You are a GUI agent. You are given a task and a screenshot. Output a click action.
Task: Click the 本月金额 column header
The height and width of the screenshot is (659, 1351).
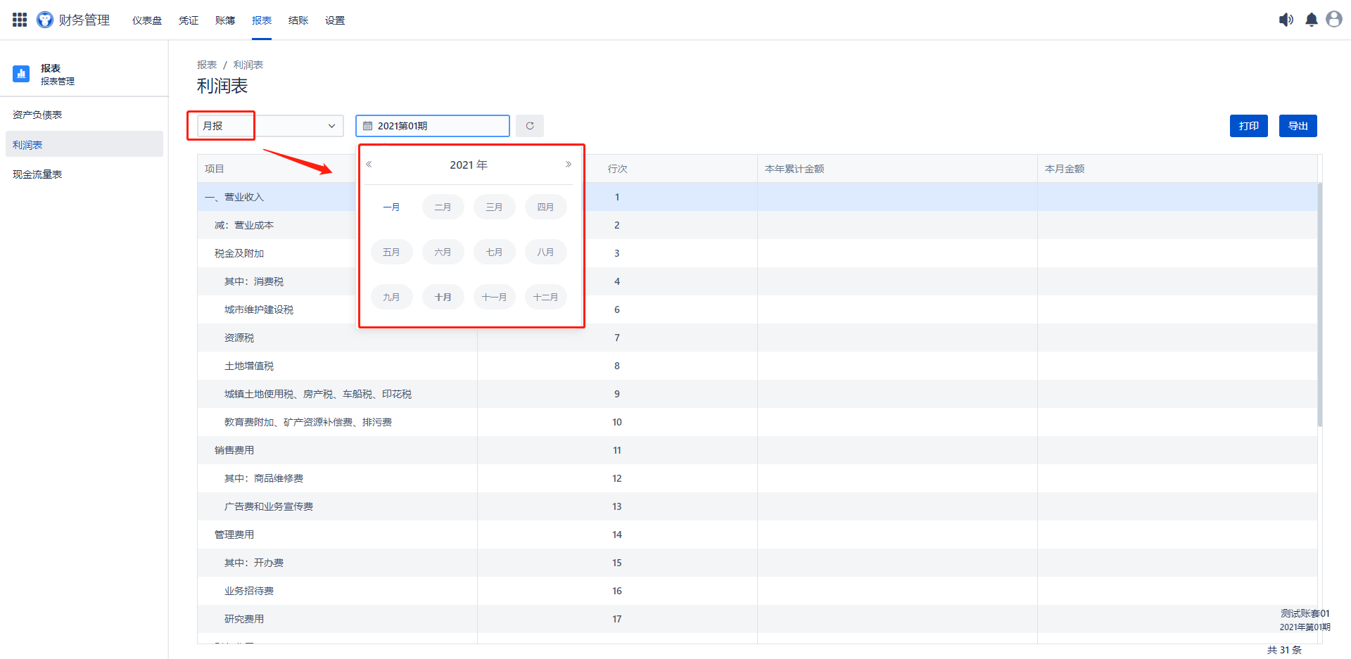click(1177, 169)
